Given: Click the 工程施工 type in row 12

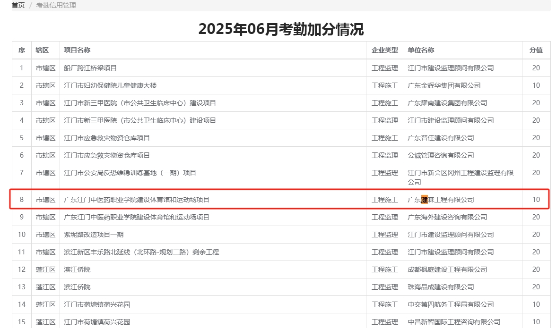Looking at the screenshot, I should click(385, 269).
